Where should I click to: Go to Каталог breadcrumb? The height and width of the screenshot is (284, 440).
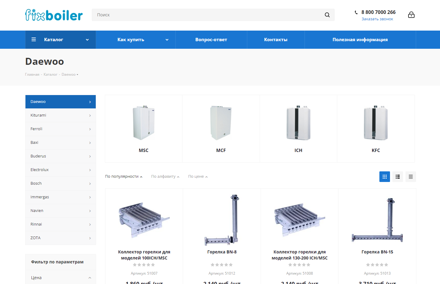(50, 74)
